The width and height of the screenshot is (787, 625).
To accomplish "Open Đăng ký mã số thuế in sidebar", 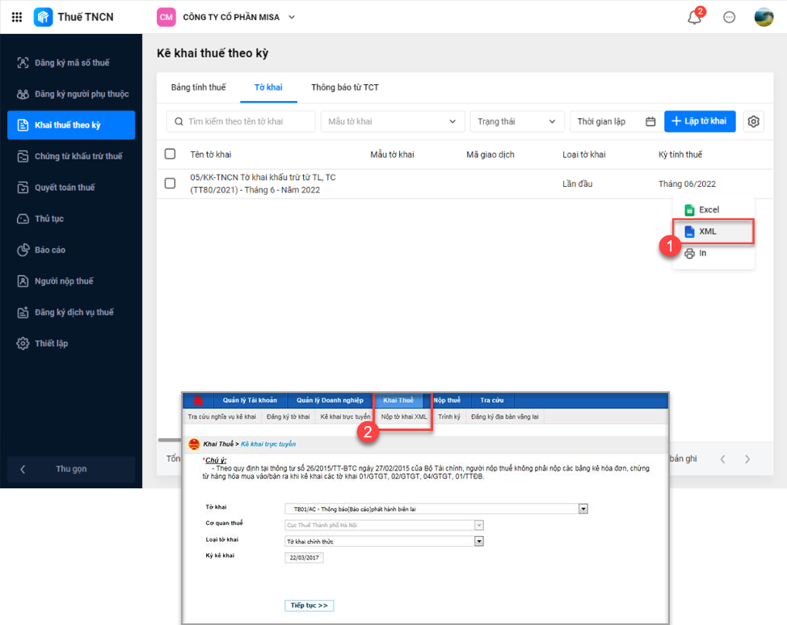I will point(71,63).
